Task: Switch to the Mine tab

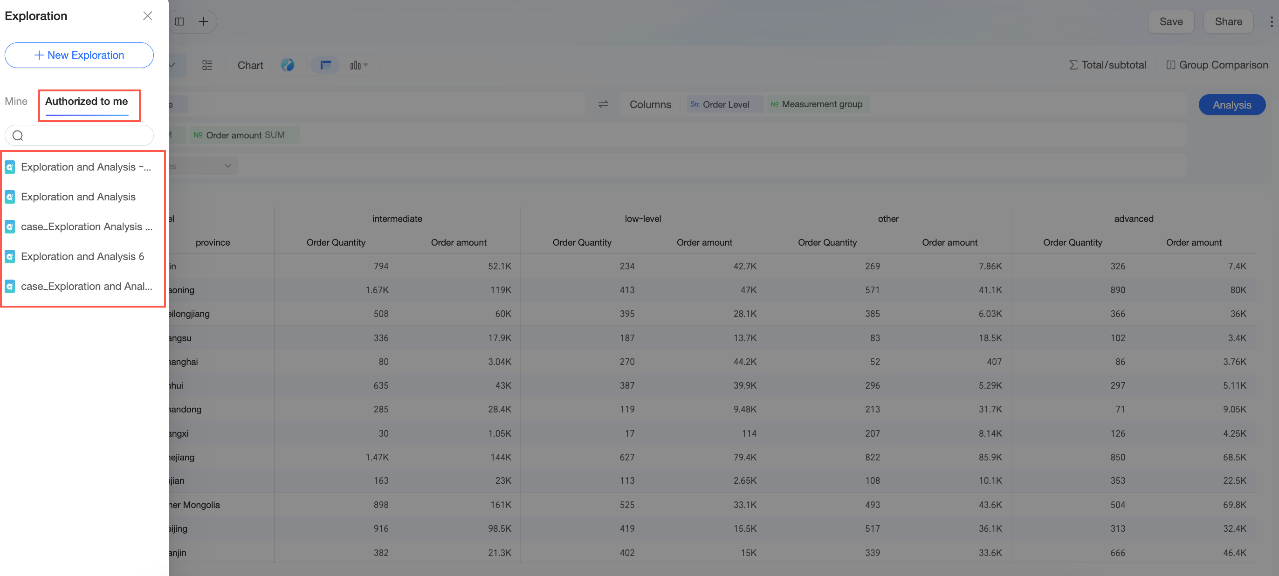Action: [16, 101]
